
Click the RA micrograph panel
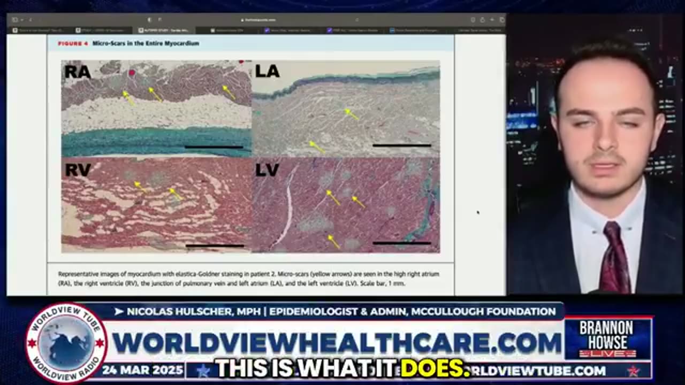pyautogui.click(x=156, y=109)
